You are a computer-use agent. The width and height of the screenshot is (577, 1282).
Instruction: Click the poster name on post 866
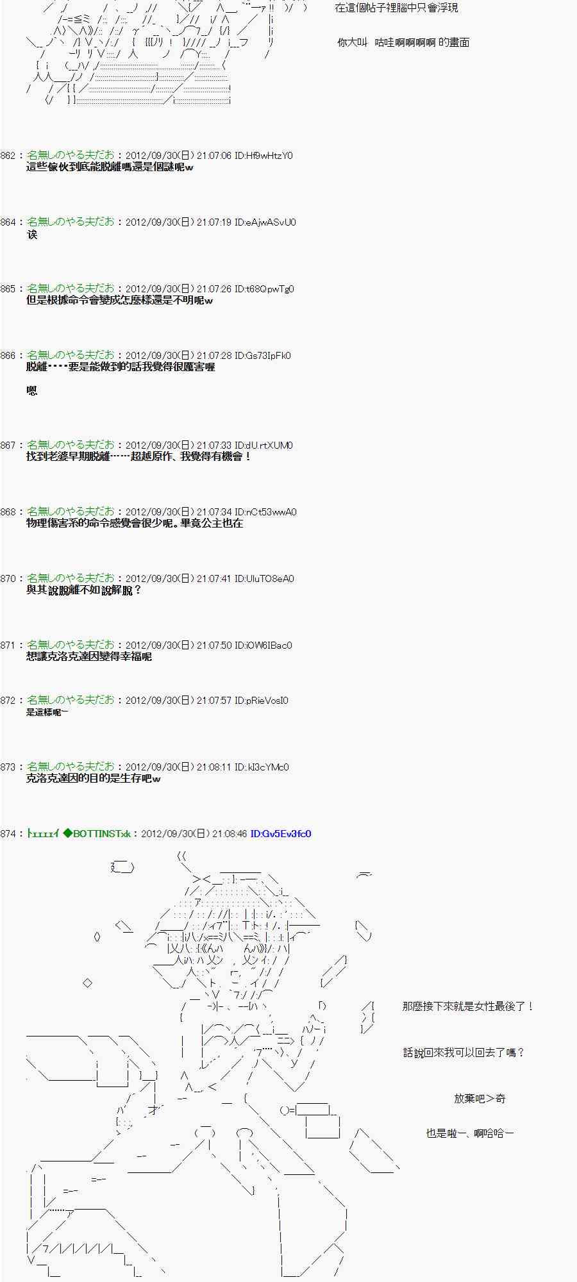coord(71,356)
